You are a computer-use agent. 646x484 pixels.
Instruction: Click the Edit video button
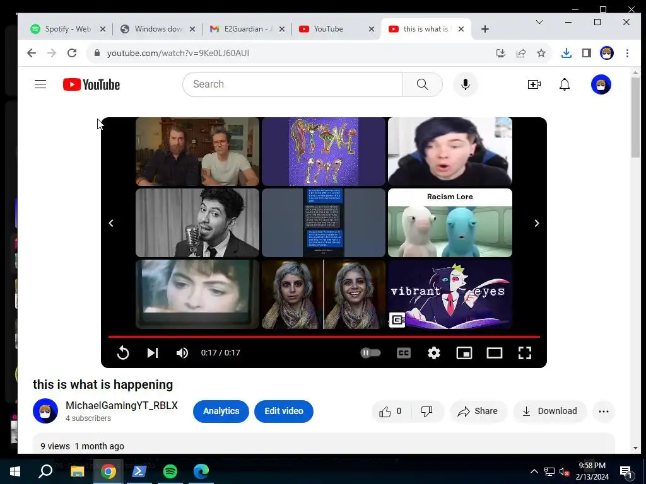(284, 411)
